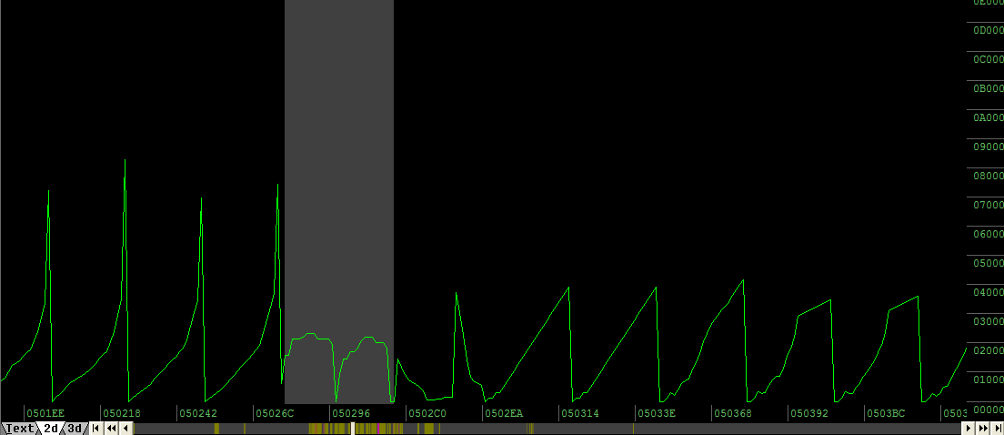Click the address label 05026C
The width and height of the screenshot is (1004, 435).
click(274, 413)
